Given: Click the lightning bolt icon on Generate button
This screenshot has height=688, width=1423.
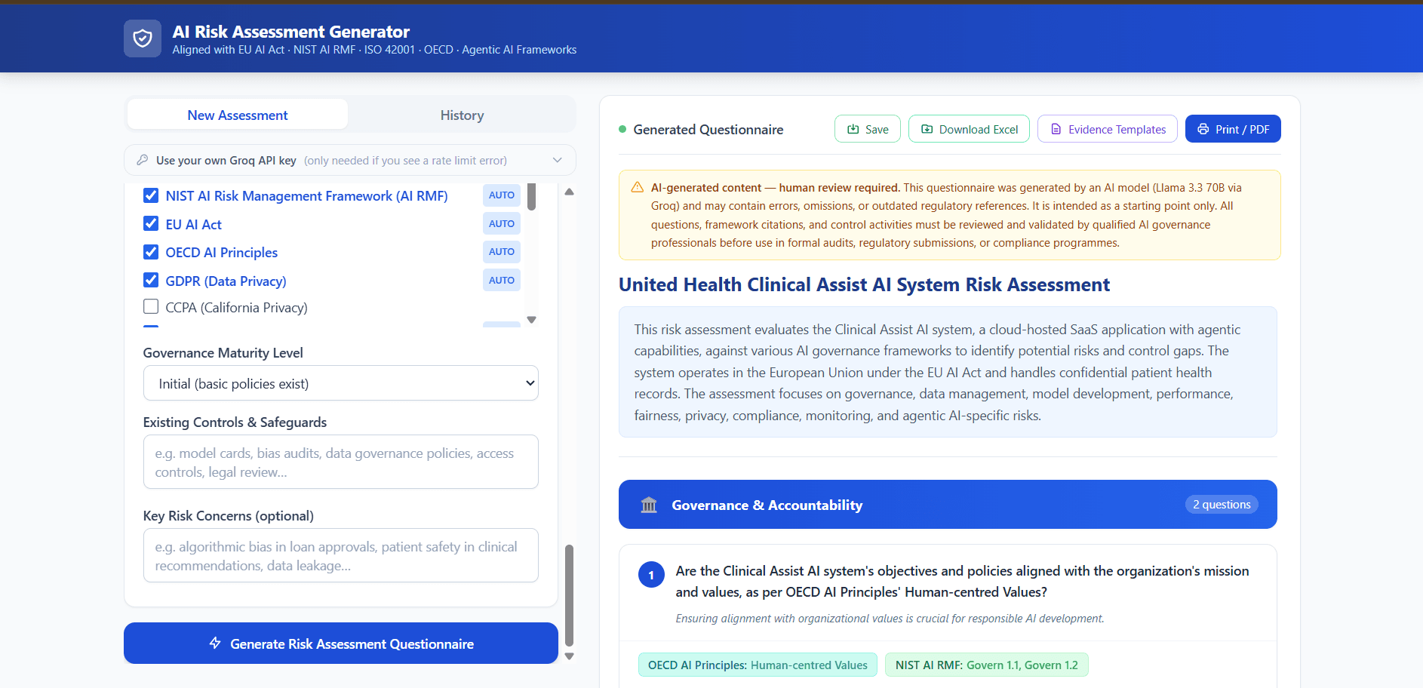Looking at the screenshot, I should coord(215,643).
